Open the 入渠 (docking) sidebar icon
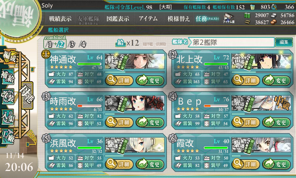Viewport: 296px width, 178px height. [8, 116]
